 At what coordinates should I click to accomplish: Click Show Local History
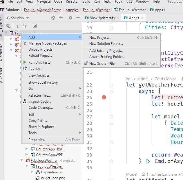[x=52, y=82]
